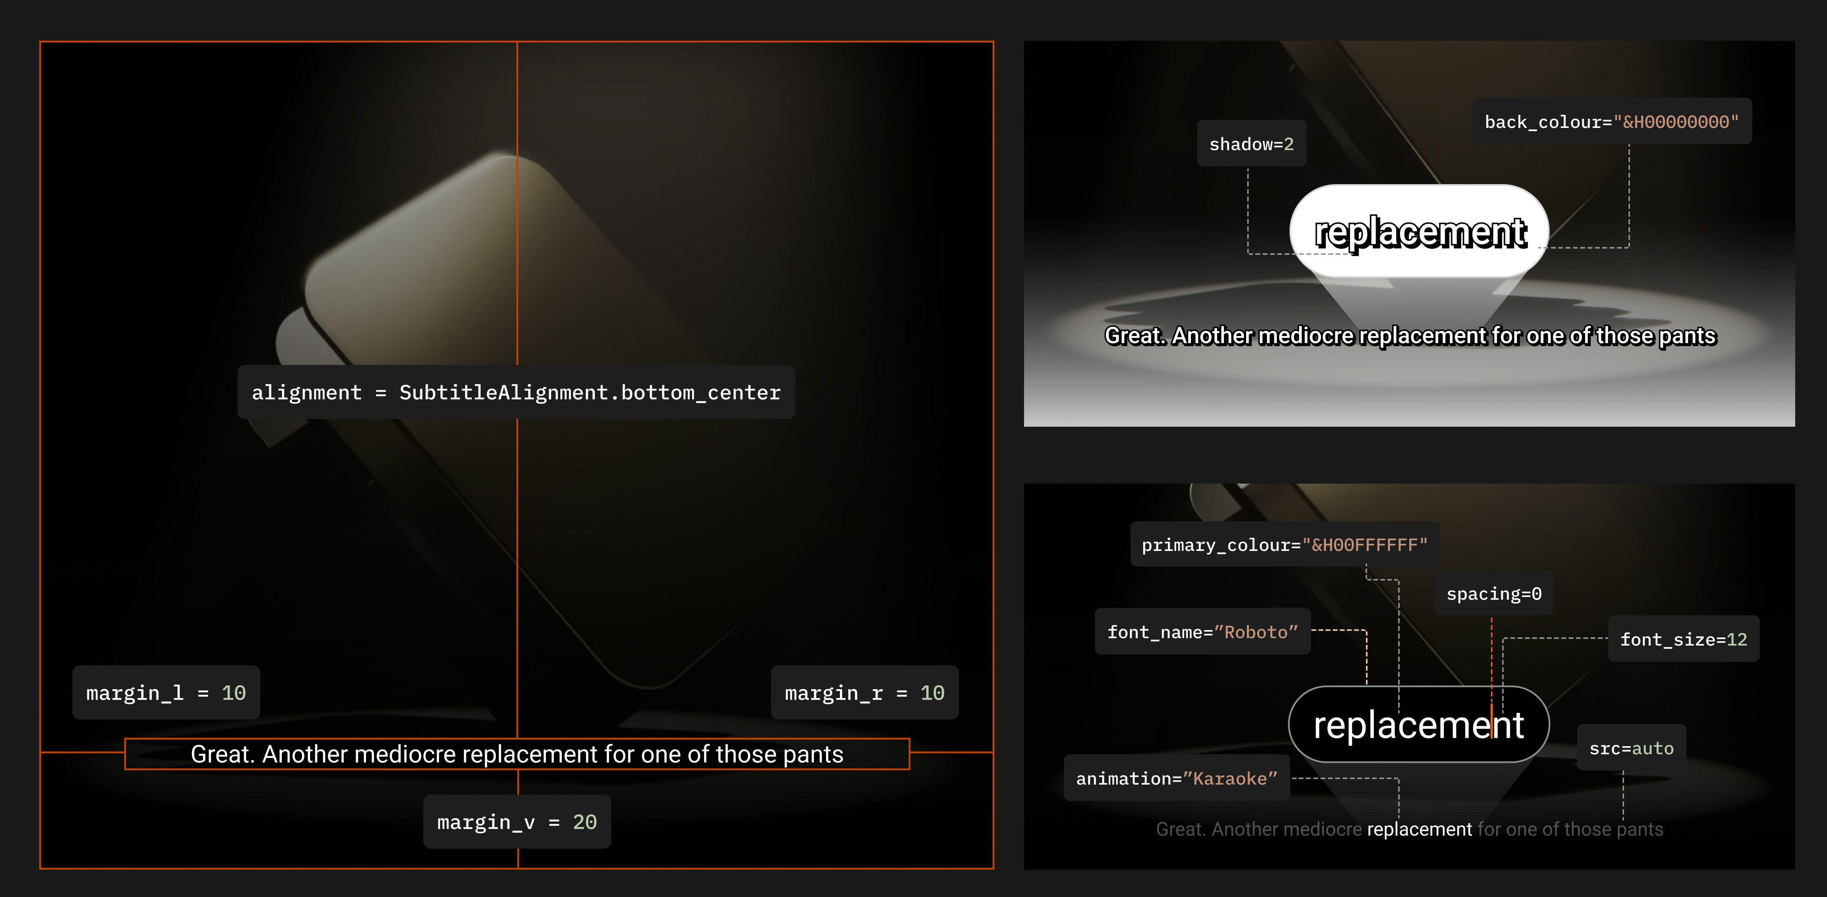Click the animation="Karaoke" tag

pyautogui.click(x=1177, y=778)
